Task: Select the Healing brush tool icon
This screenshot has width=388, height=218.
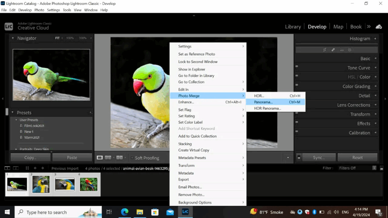Action: point(333,50)
